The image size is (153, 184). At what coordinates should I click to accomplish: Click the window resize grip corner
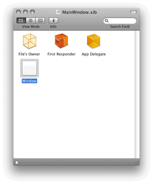point(137,162)
